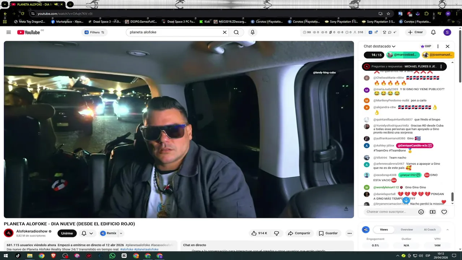Viewport: 462px width, 260px height.
Task: Open the tab search dropdown arrow
Action: coord(5,4)
